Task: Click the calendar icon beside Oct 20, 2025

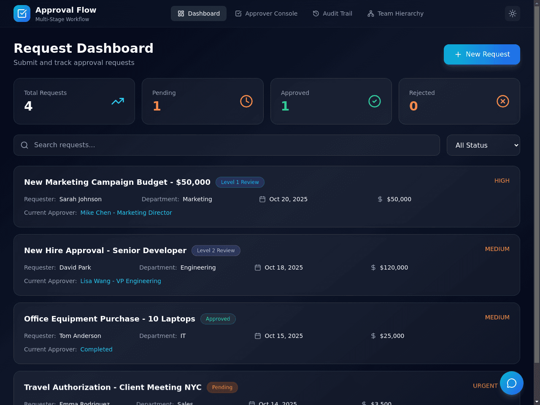Action: (262, 199)
